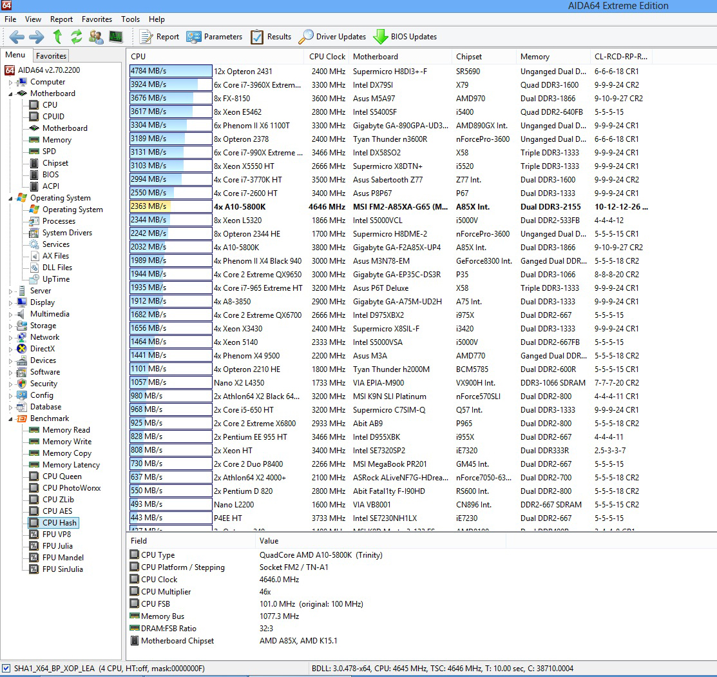Select the FPU Julia benchmark
This screenshot has height=677, width=717.
pyautogui.click(x=57, y=545)
